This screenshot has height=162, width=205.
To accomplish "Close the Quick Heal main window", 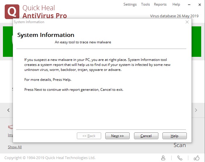I will (x=200, y=5).
